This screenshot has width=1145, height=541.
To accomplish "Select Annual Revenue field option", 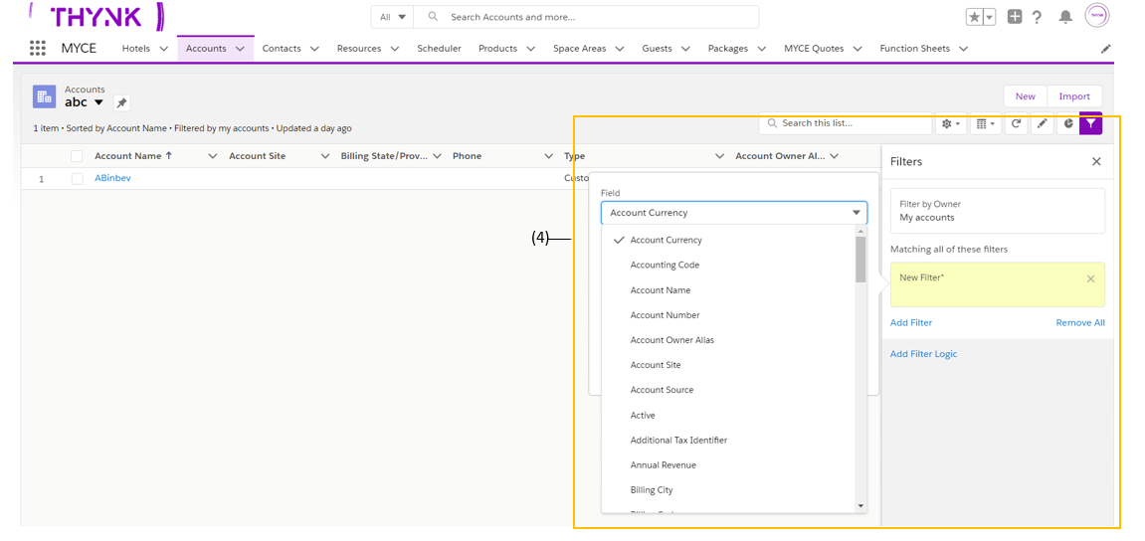I will tap(728, 465).
